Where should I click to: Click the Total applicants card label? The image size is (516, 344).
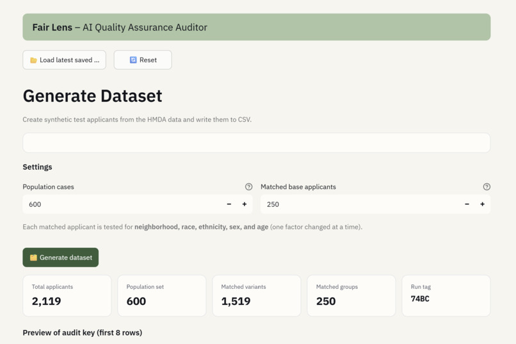point(52,287)
